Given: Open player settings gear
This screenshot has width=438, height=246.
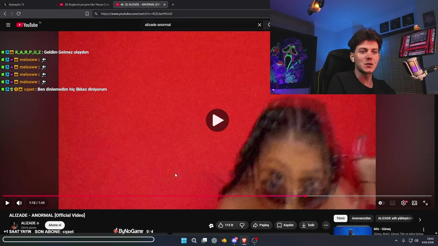Looking at the screenshot, I should (403, 203).
